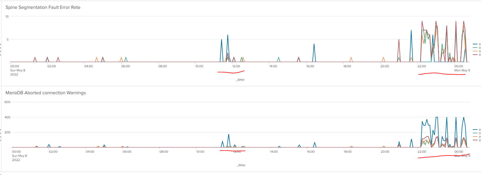Click green legend swatch in Spine Segmentation chart
The height and width of the screenshot is (175, 481).
[475, 48]
